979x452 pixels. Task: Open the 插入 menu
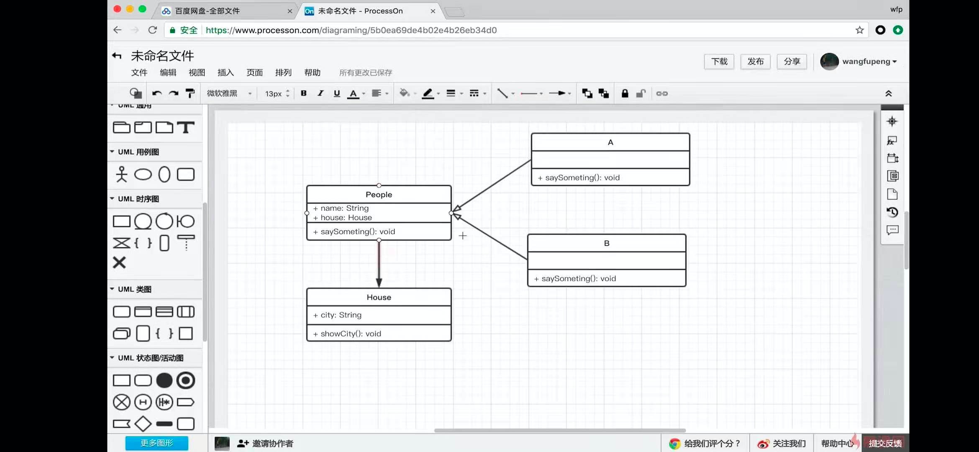(x=226, y=73)
